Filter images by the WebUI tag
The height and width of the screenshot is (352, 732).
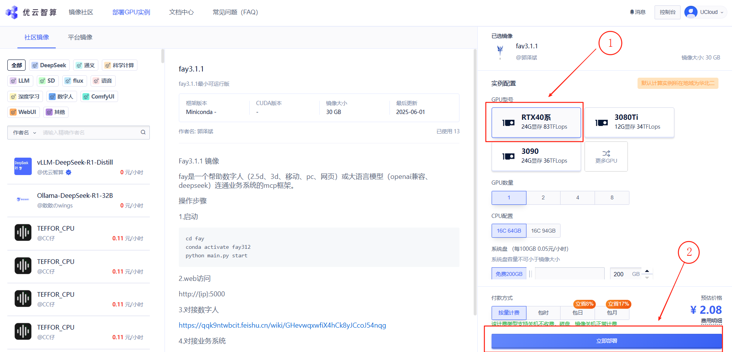(x=23, y=112)
